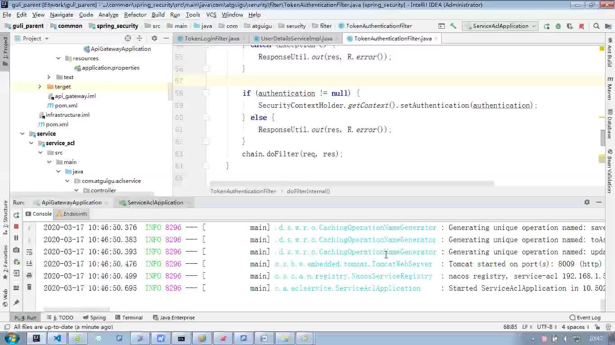Open the VCS menu
The image size is (615, 345).
211,14
